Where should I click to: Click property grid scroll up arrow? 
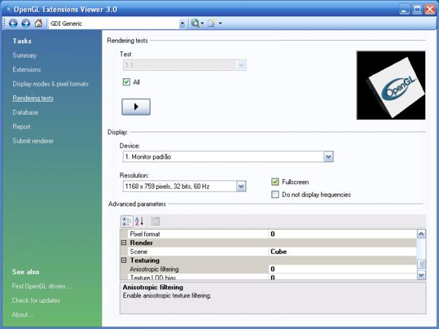pyautogui.click(x=421, y=234)
